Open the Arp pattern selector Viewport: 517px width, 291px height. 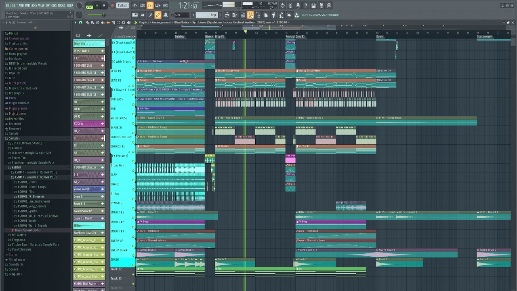[x=206, y=15]
